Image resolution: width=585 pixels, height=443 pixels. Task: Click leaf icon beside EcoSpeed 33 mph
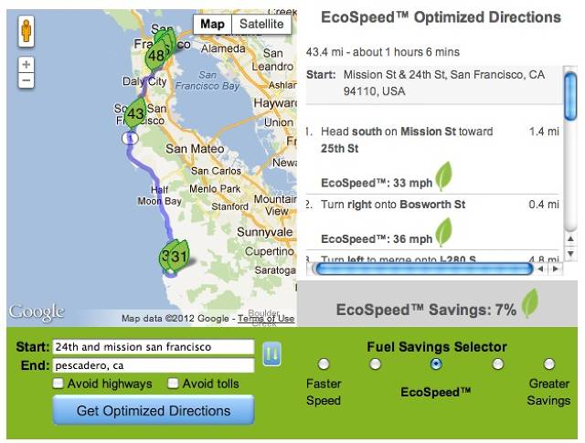tap(444, 176)
